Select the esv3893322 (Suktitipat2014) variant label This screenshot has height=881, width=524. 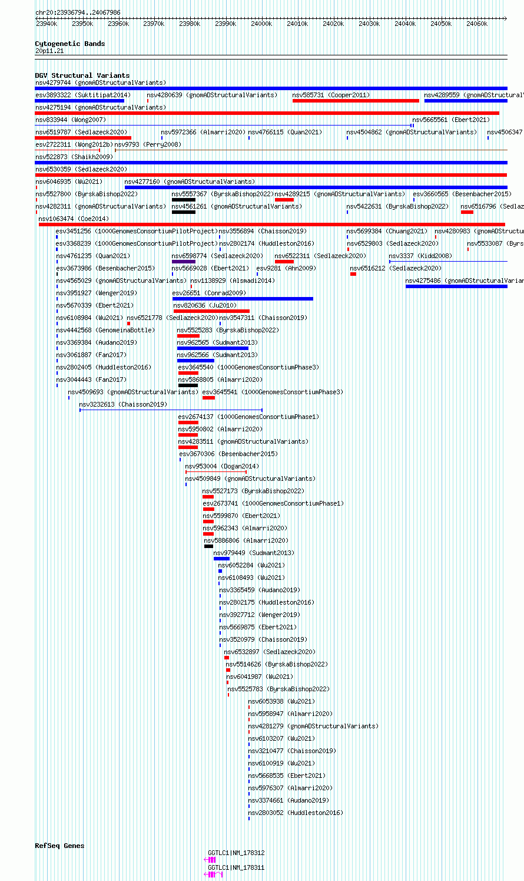click(83, 95)
